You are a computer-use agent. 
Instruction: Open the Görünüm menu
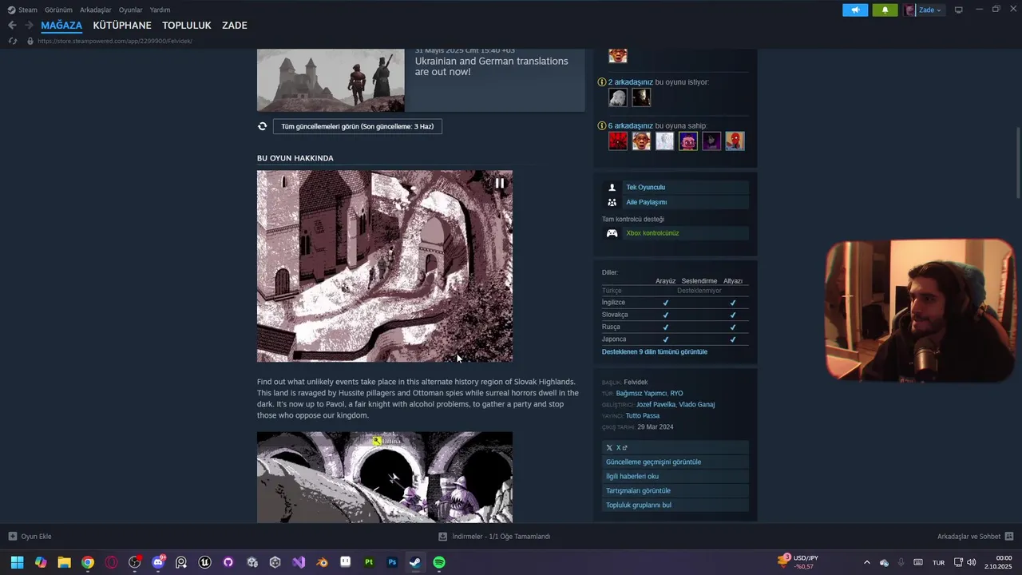pos(58,10)
